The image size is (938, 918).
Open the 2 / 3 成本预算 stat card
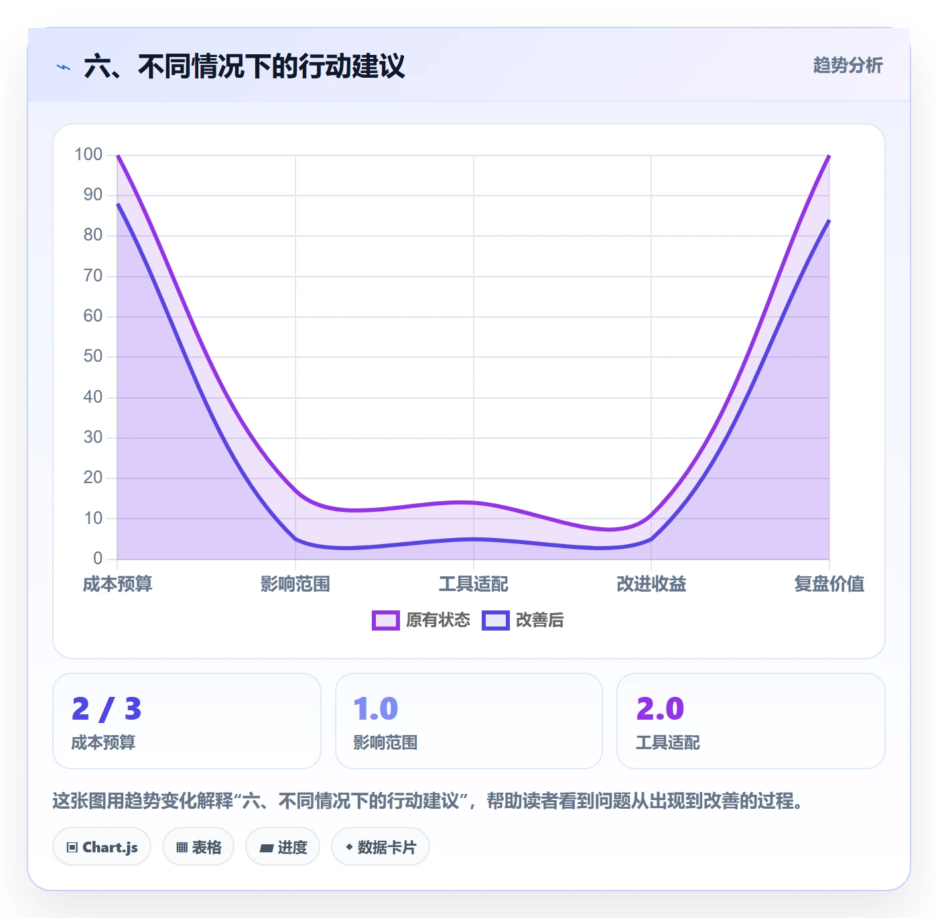pyautogui.click(x=187, y=721)
